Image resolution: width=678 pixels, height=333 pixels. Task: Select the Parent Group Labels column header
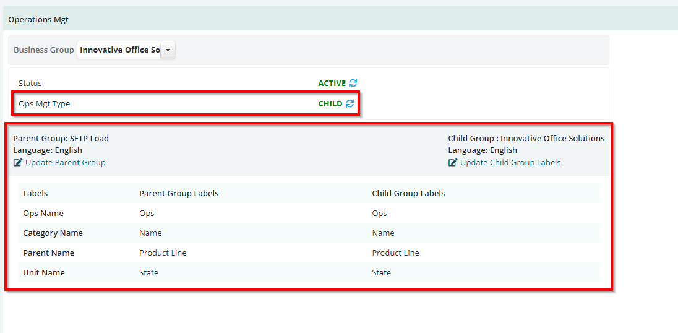pyautogui.click(x=179, y=193)
